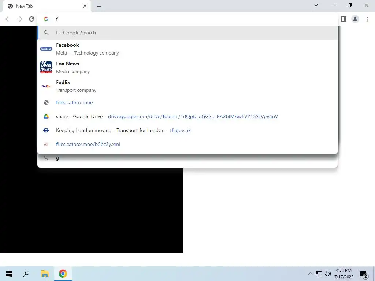375x281 pixels.
Task: Choose the Fox News suggestion
Action: point(187,68)
